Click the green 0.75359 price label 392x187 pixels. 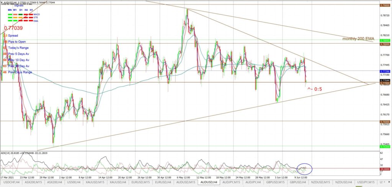pyautogui.click(x=385, y=147)
